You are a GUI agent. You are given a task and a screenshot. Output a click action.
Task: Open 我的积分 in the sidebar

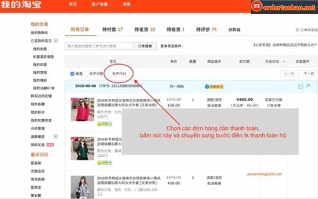38,112
